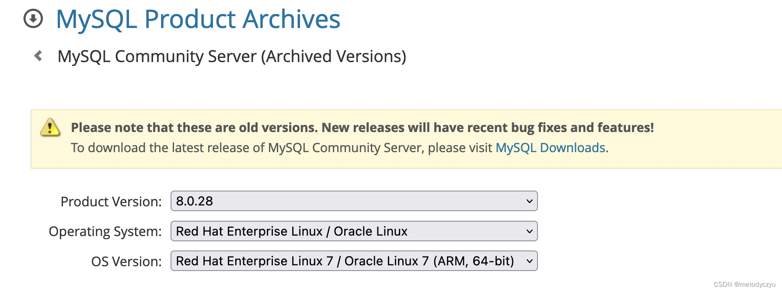Click the download arrow icon beside MySQL Product Archives
The image size is (782, 292).
[33, 19]
